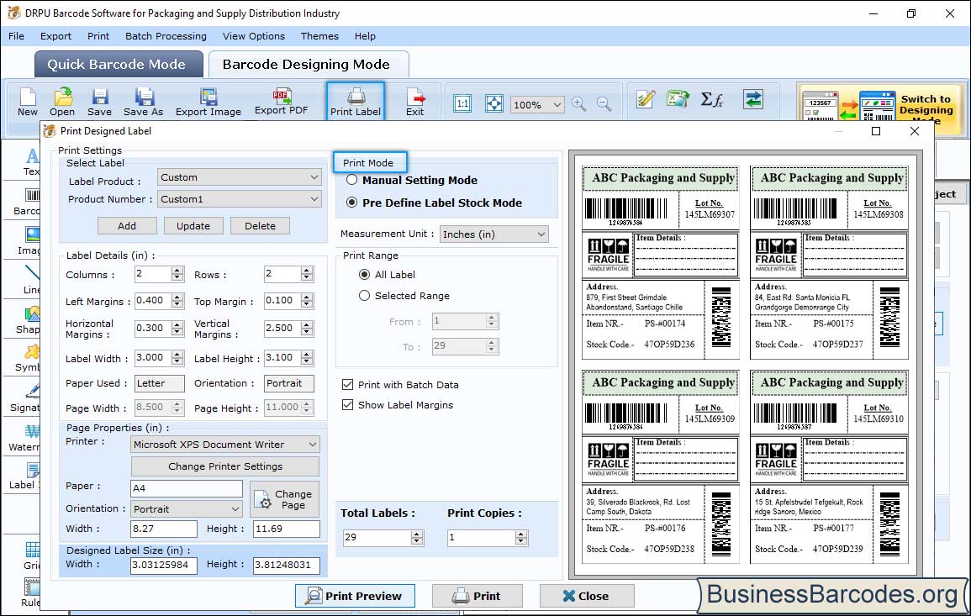
Task: Click the zoom out magnifier icon
Action: coord(604,103)
